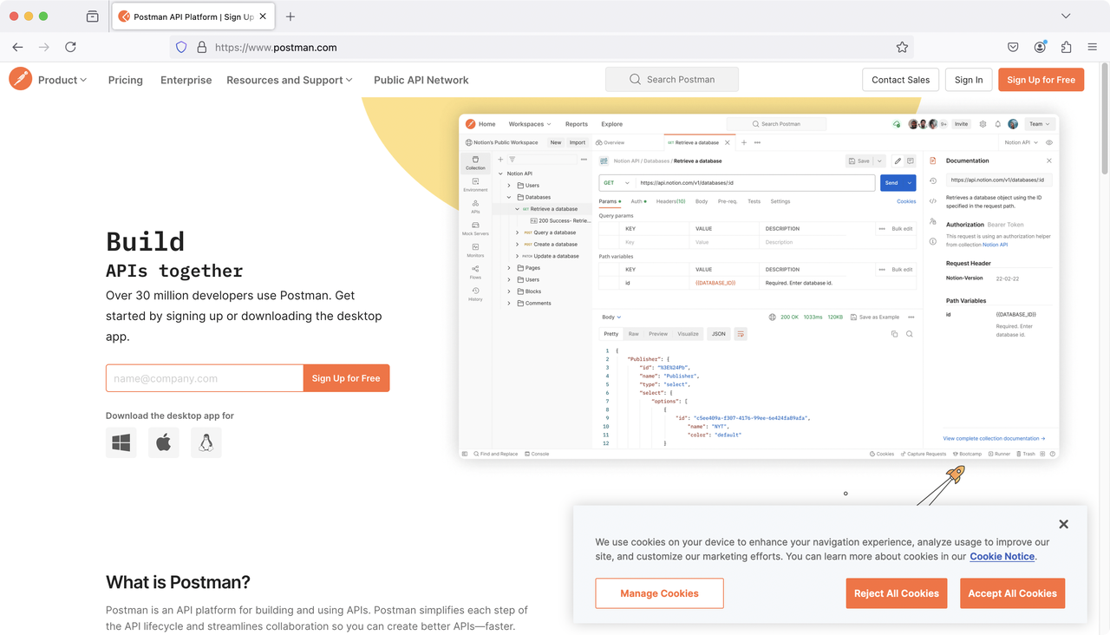Click Accept All Cookies

pyautogui.click(x=1012, y=593)
